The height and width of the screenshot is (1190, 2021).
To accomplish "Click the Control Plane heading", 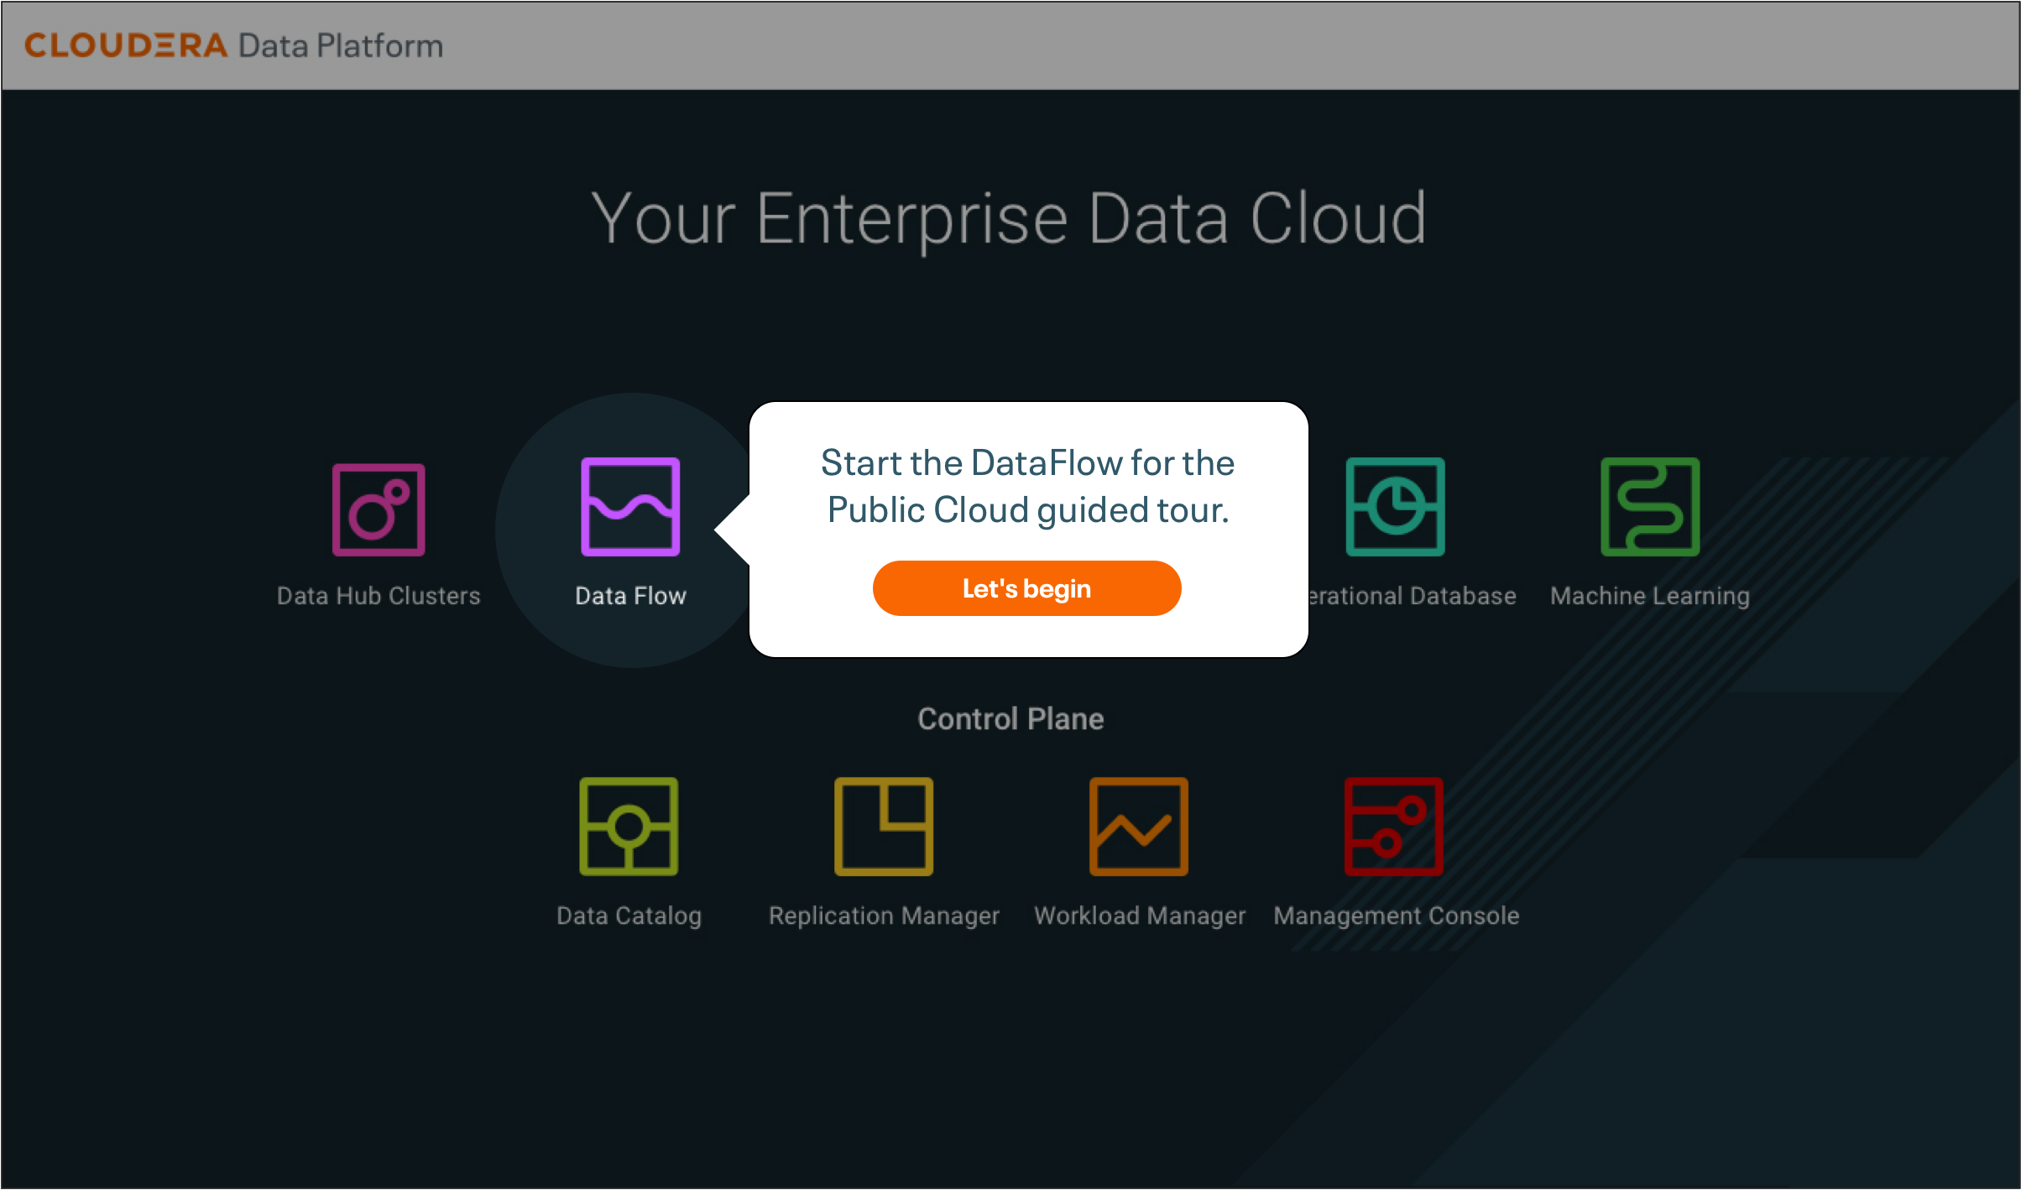I will coord(1010,719).
